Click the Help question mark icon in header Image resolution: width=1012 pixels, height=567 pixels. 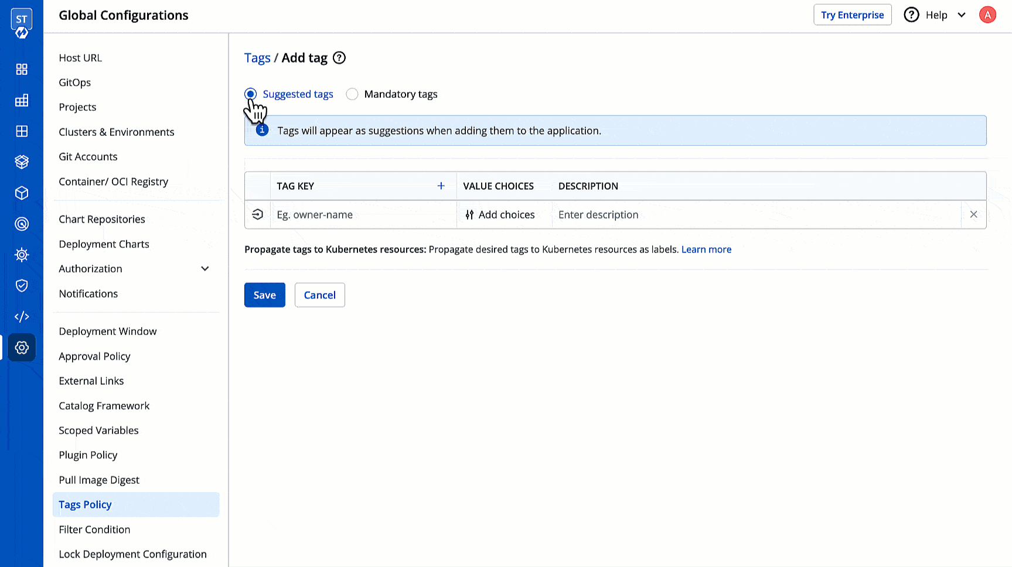coord(912,14)
